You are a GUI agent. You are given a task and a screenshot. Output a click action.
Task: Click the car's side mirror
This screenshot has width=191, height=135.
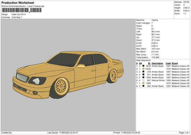pyautogui.click(x=80, y=66)
